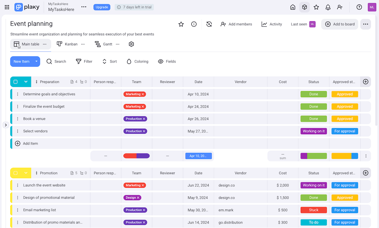The width and height of the screenshot is (379, 228).
Task: Expand the left sidebar panel
Action: tap(6, 125)
